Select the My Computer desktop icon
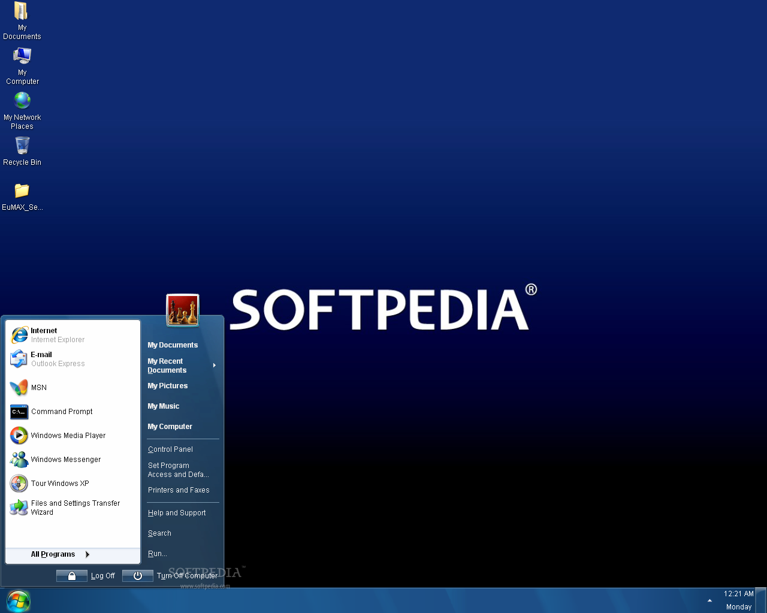 click(22, 56)
